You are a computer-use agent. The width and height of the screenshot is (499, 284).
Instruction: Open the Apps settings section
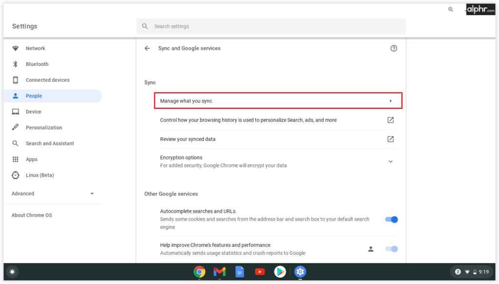(31, 159)
